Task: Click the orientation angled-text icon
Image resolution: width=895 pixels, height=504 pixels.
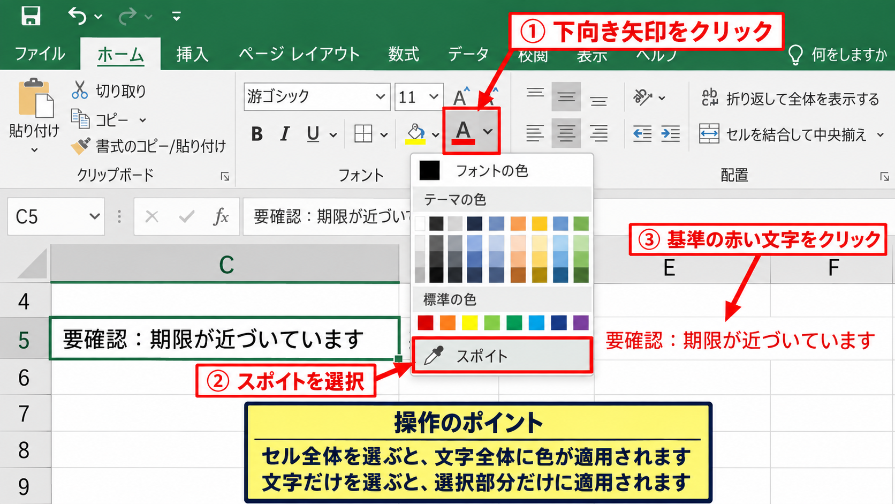Action: click(642, 97)
